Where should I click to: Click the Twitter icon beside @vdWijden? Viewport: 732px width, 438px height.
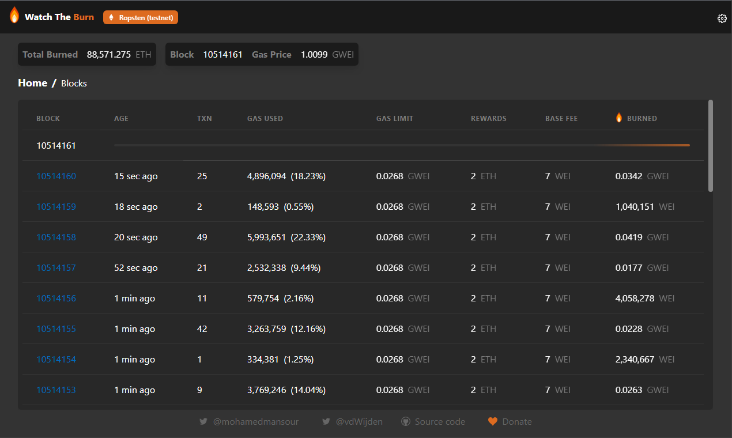pyautogui.click(x=326, y=421)
